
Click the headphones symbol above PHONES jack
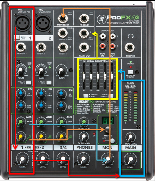point(131,36)
